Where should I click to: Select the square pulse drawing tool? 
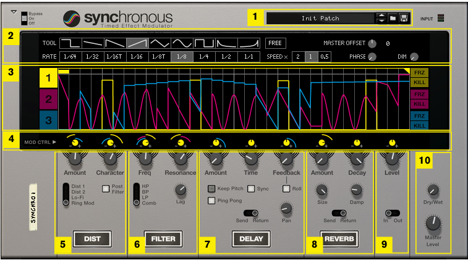tap(205, 43)
